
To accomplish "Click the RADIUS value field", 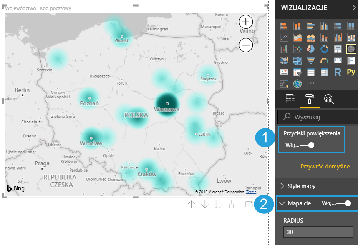I will point(318,232).
